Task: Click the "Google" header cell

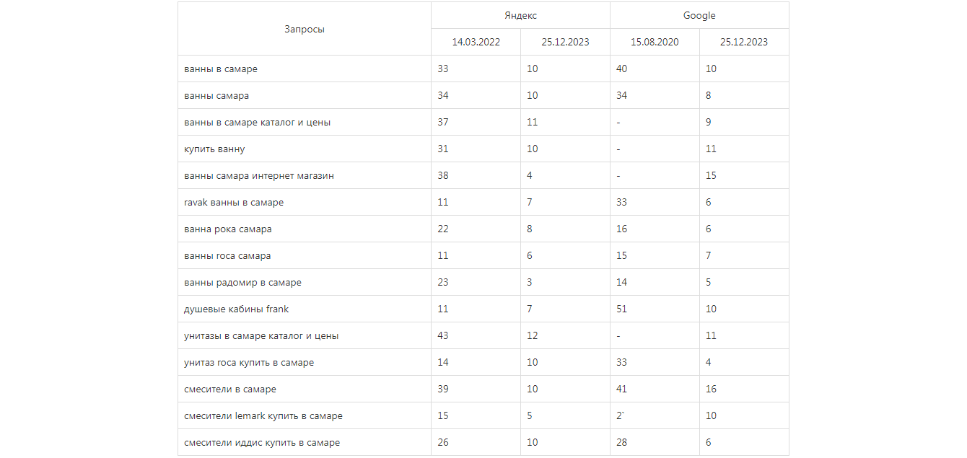Action: (699, 15)
